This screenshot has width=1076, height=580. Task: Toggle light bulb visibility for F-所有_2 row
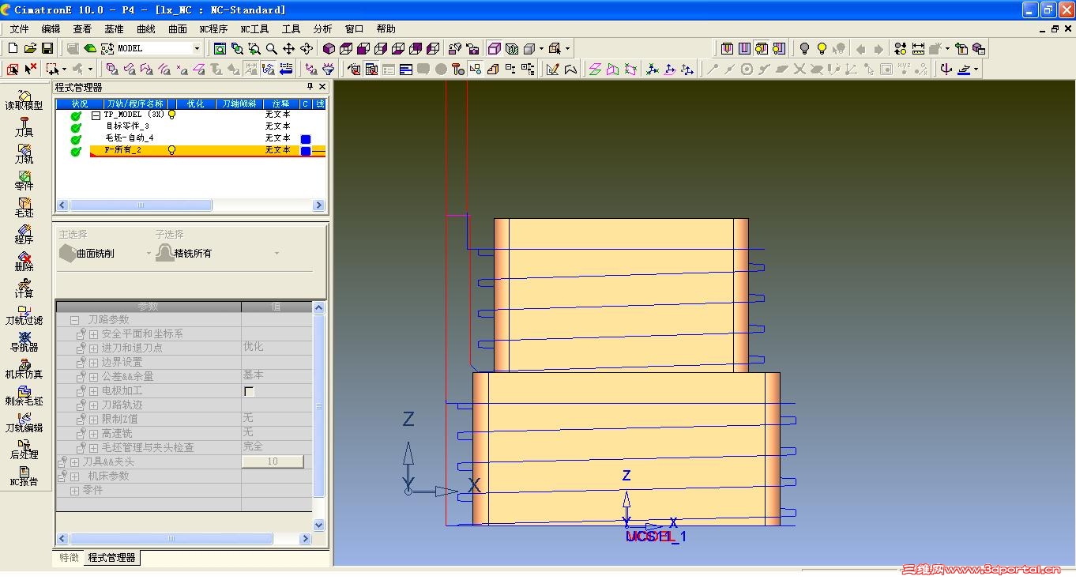click(171, 150)
